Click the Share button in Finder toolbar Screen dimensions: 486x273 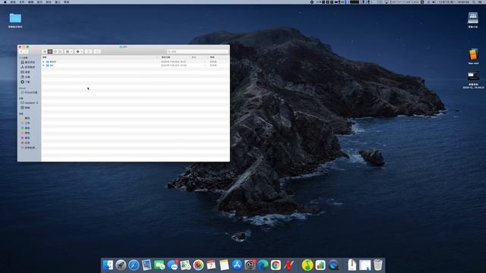89,52
